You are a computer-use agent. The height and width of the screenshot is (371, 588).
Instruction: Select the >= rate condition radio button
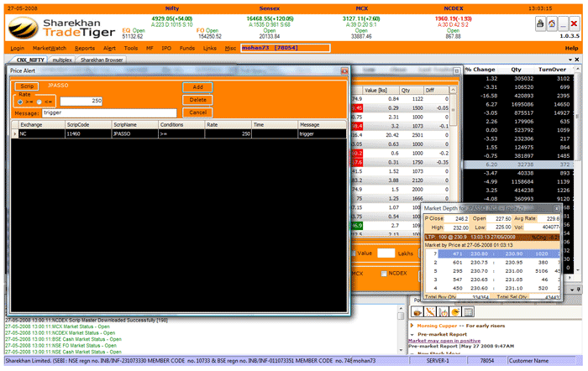[20, 102]
